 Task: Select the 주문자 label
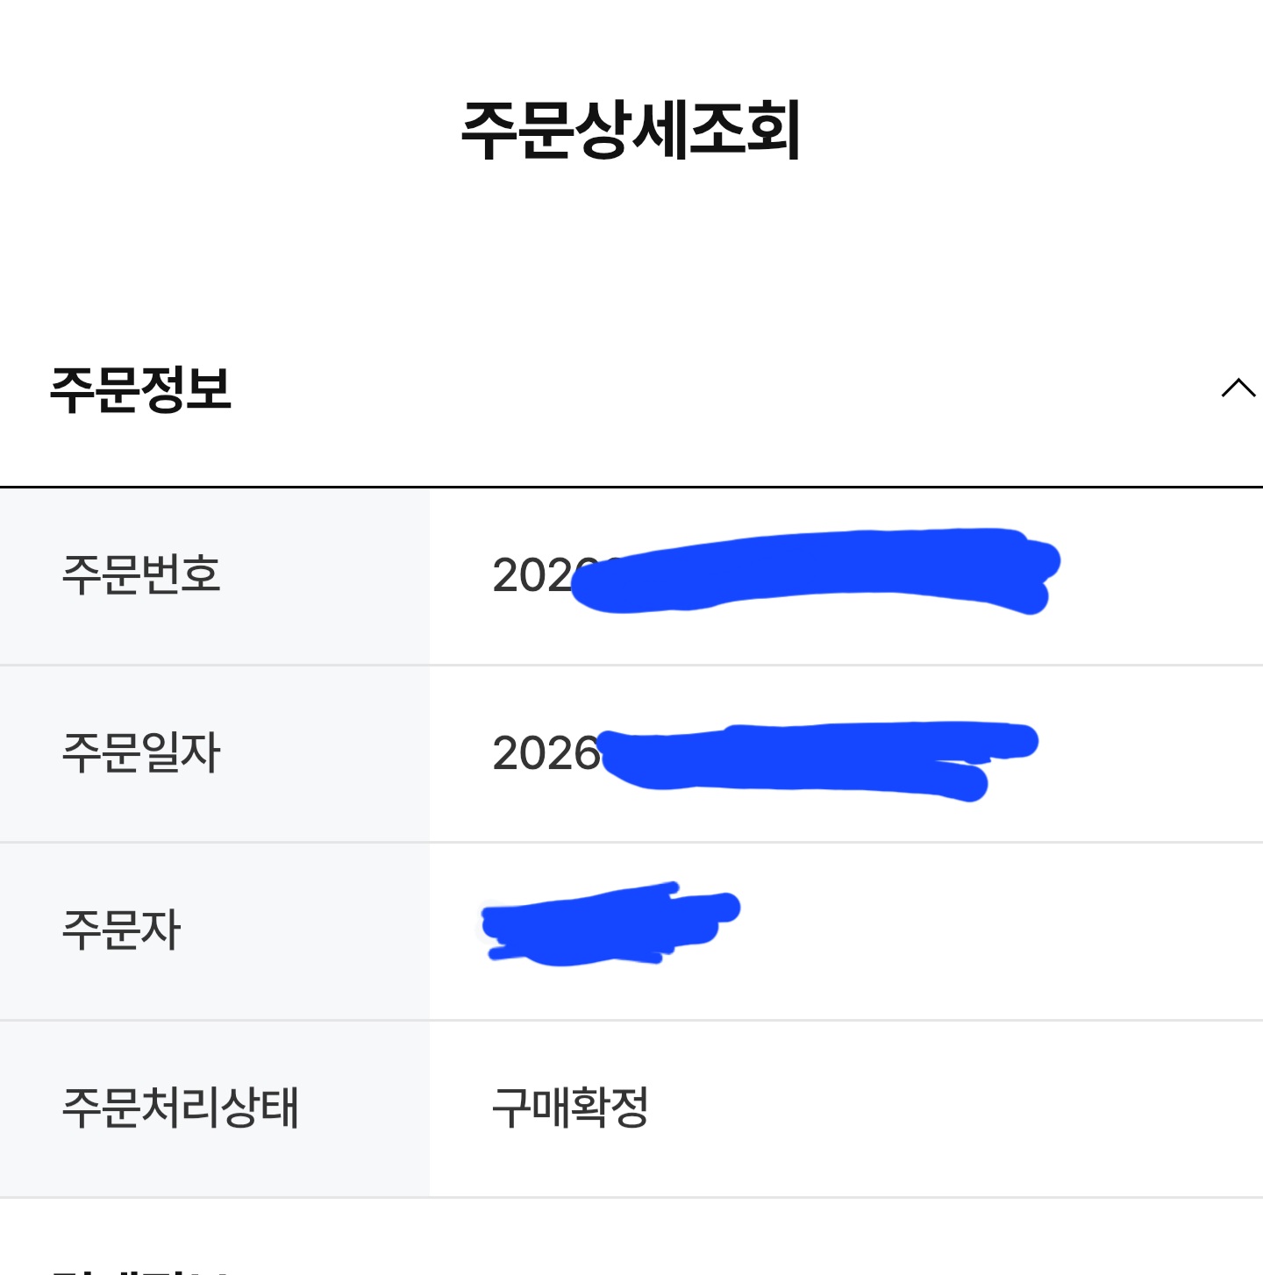click(121, 930)
